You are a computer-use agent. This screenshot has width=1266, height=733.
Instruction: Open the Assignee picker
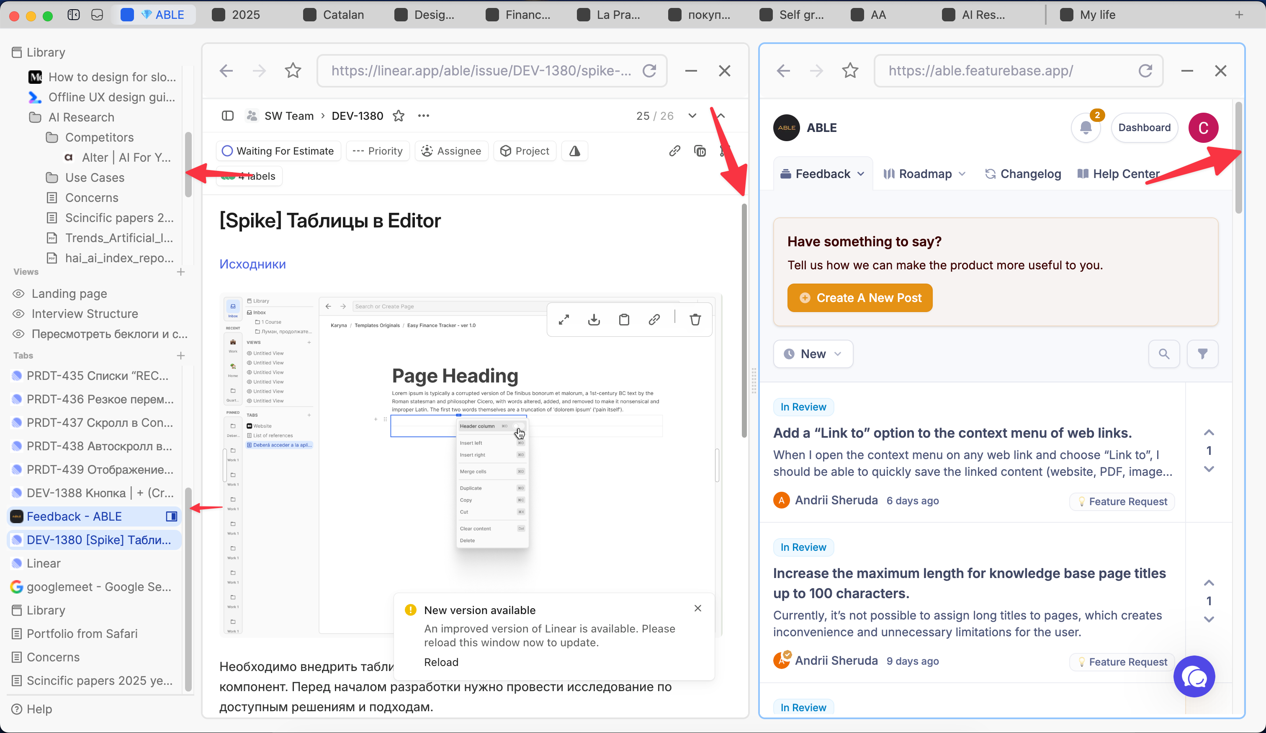[x=452, y=151]
